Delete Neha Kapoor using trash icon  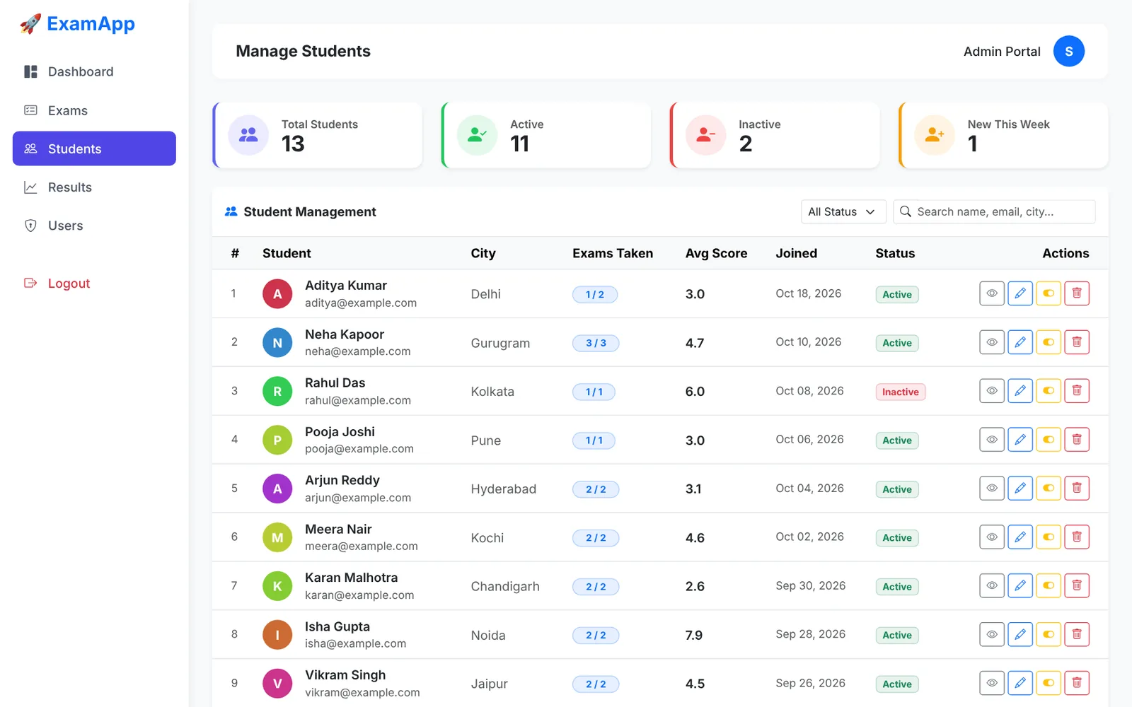1077,342
